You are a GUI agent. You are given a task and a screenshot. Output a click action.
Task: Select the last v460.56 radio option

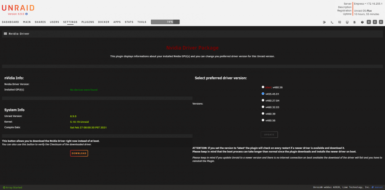[x=263, y=120]
